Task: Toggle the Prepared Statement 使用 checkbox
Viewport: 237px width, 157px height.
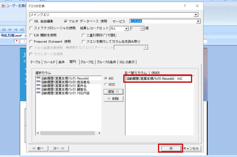Action: coord(31,42)
